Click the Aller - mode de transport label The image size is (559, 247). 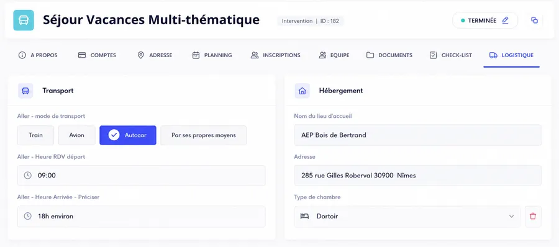pos(51,116)
